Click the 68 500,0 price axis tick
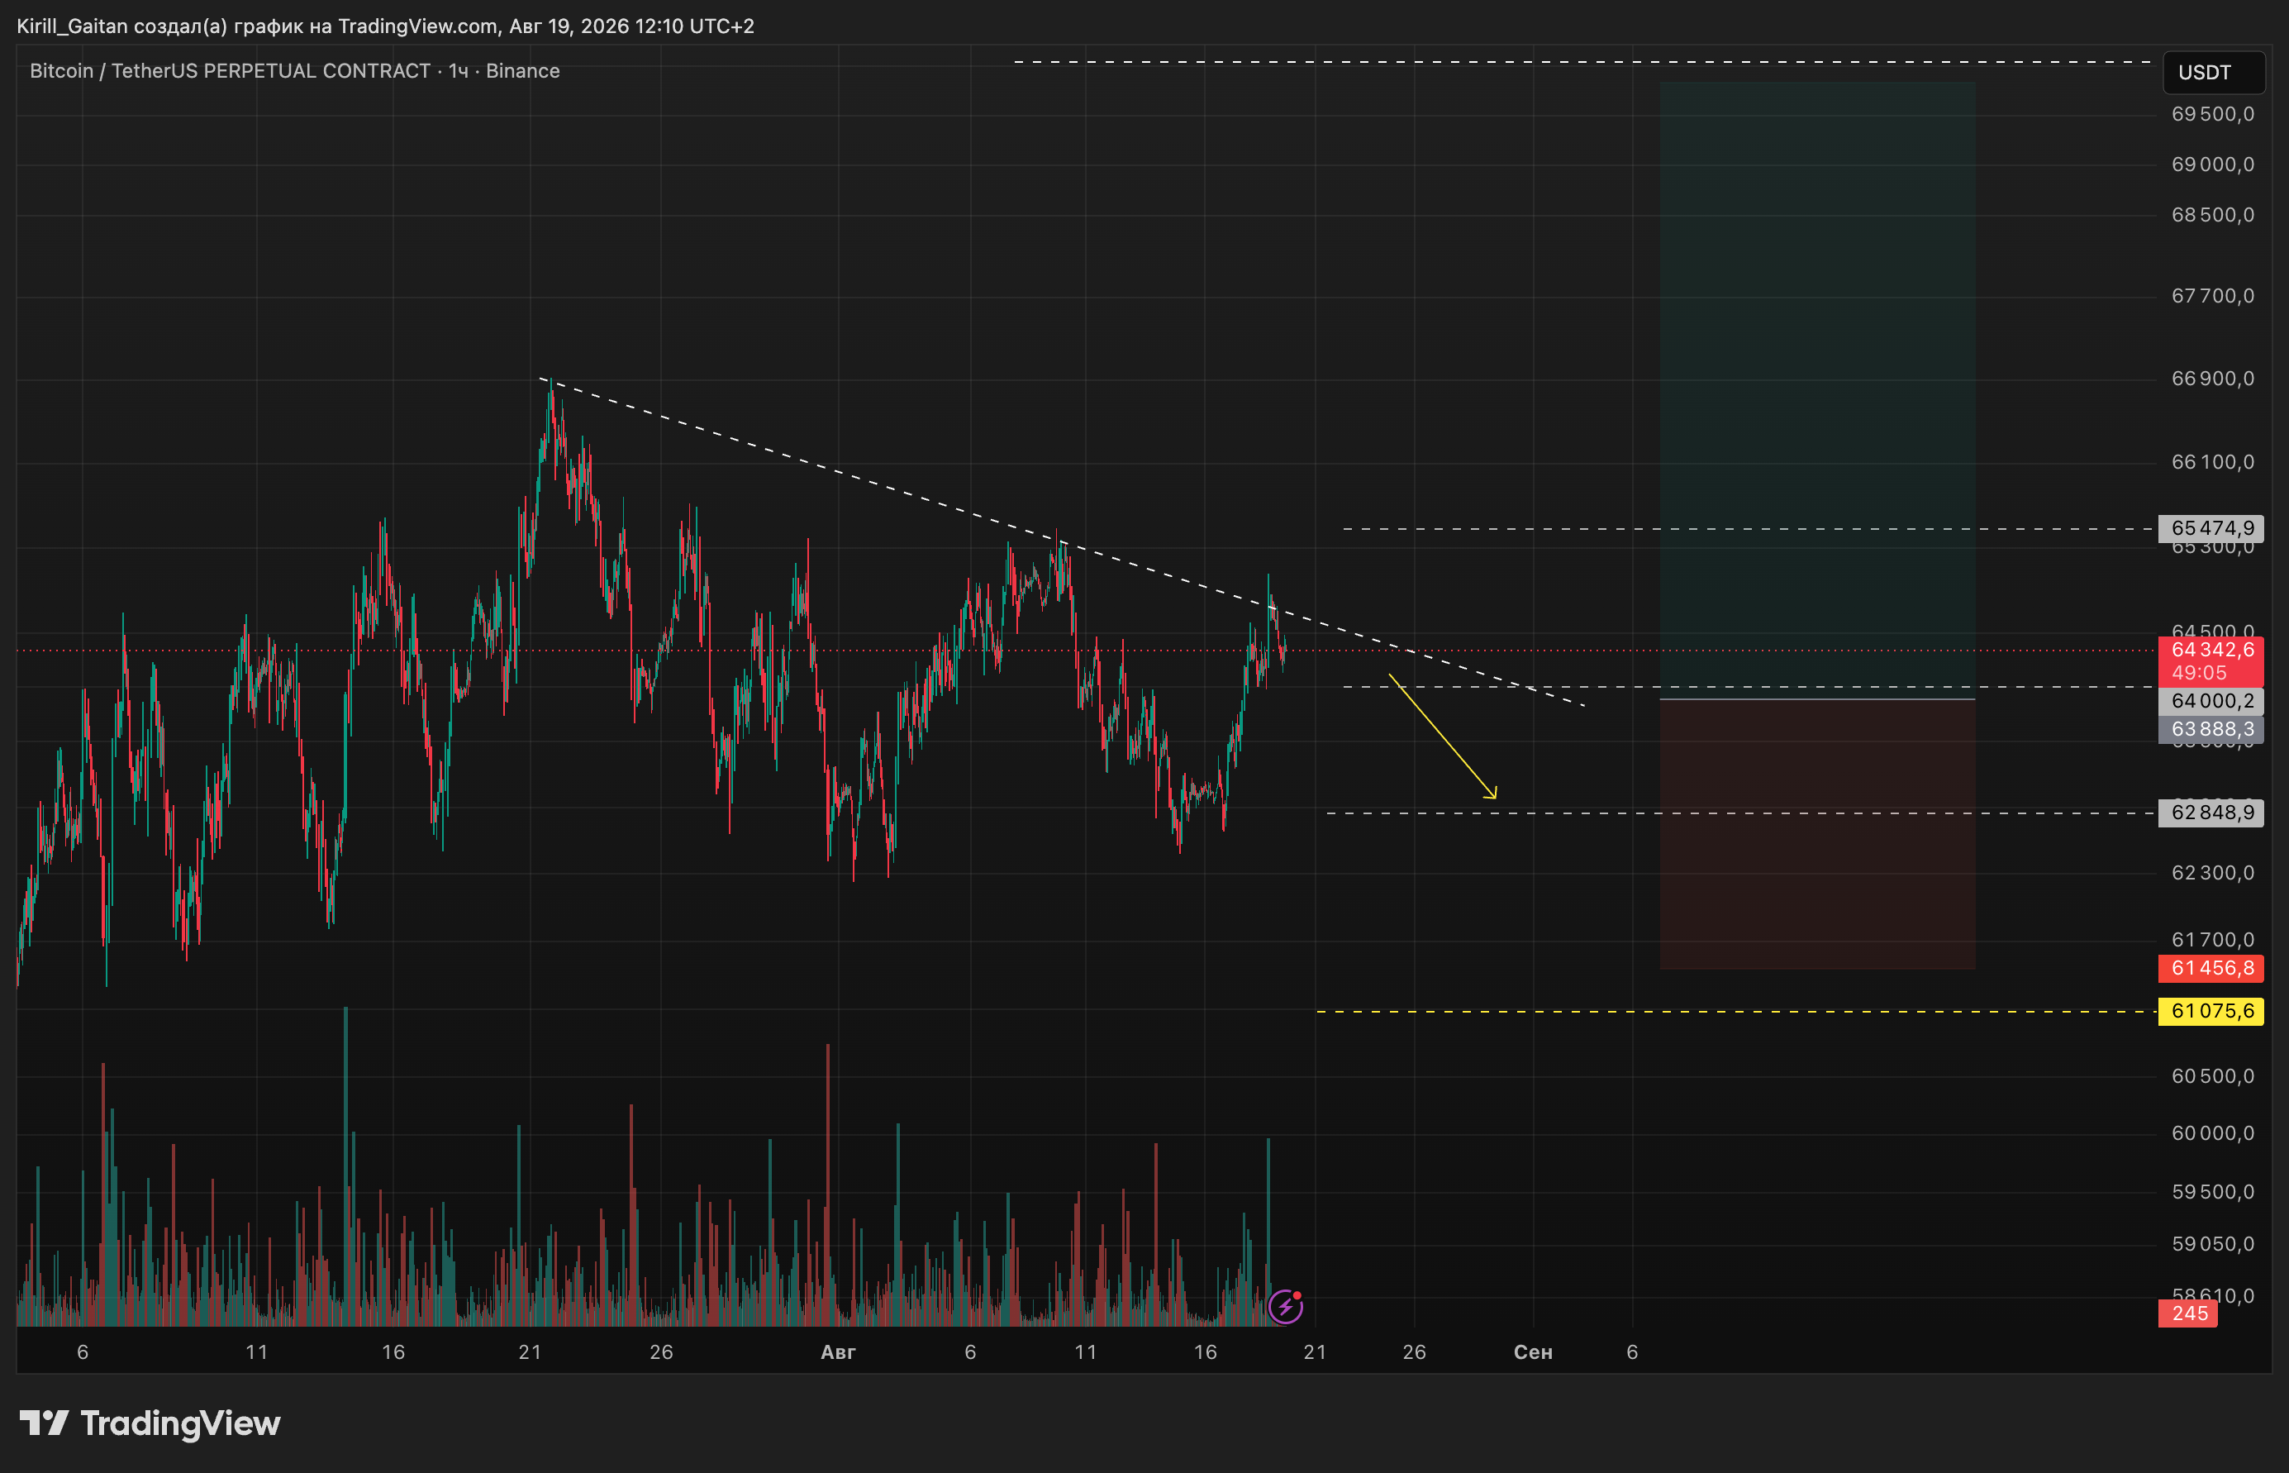The width and height of the screenshot is (2289, 1473). pos(2212,215)
